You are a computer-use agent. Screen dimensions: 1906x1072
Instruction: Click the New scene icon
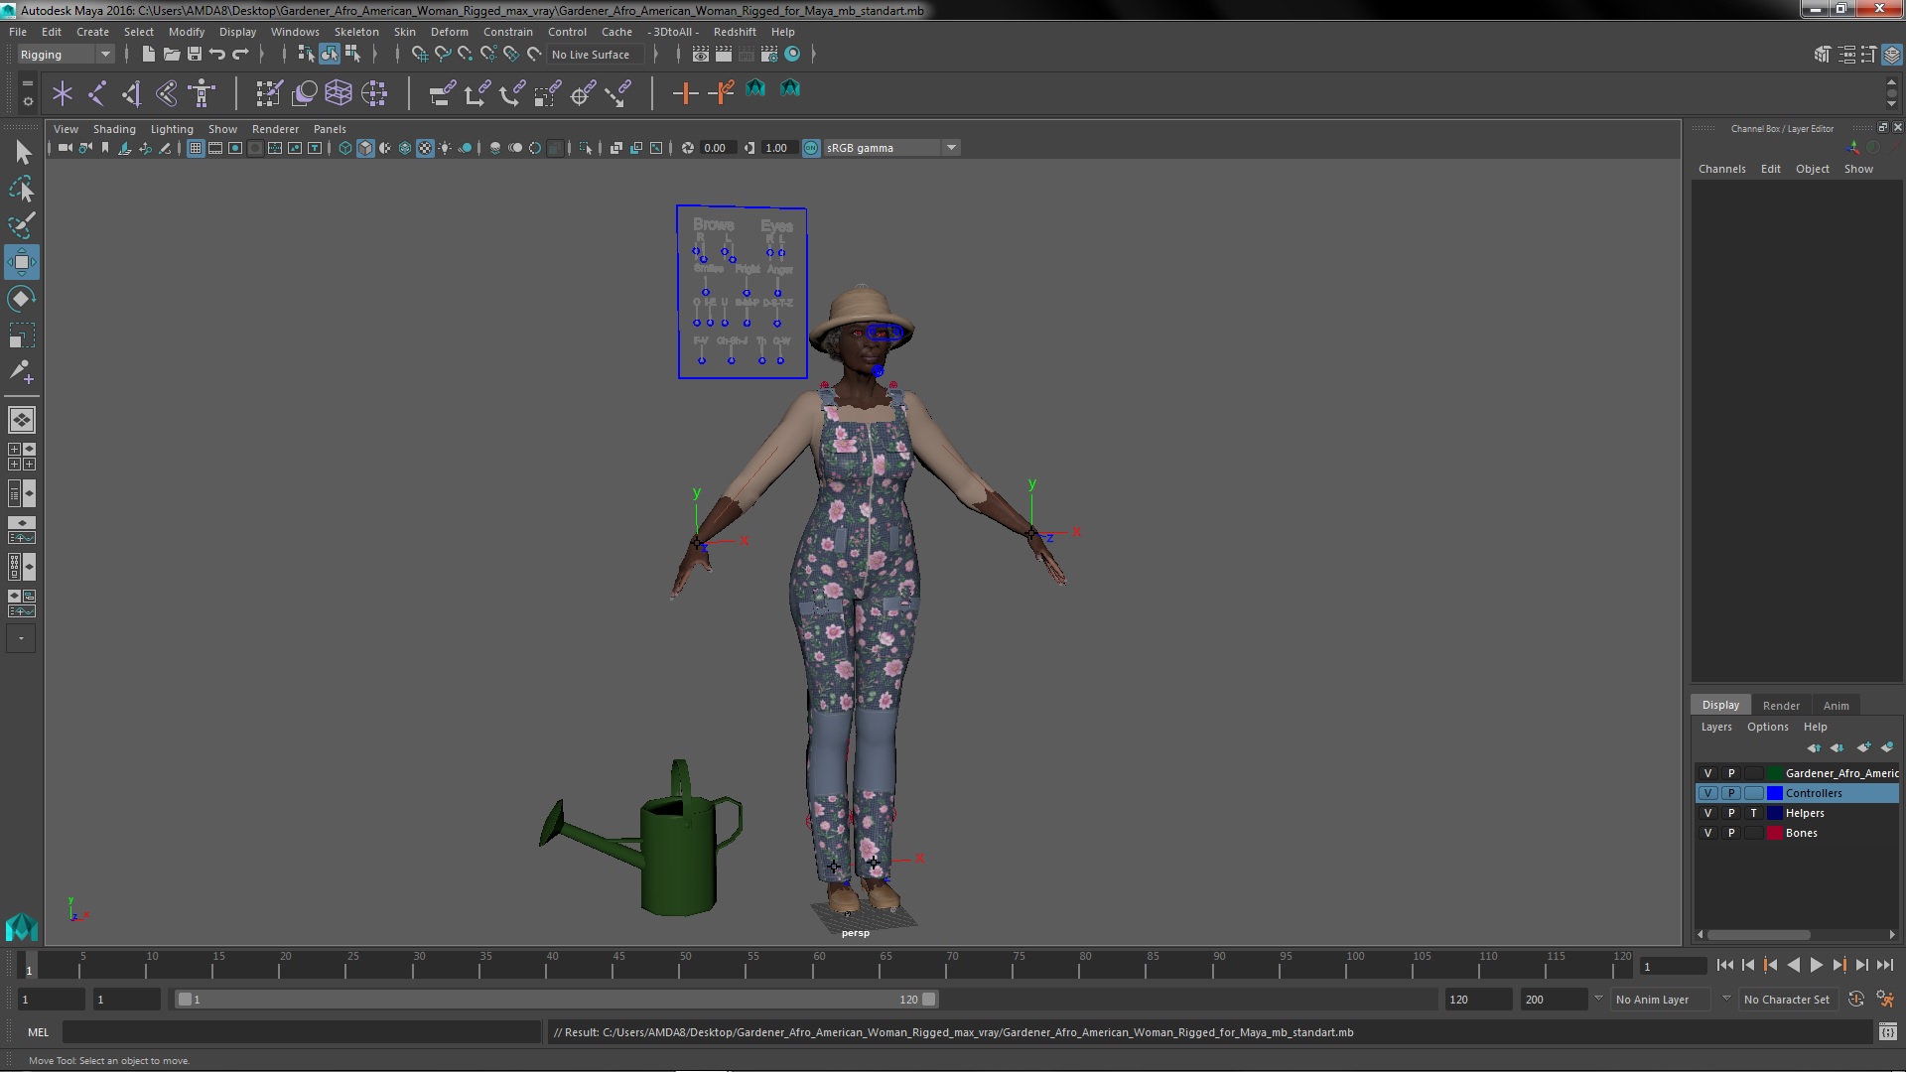[x=148, y=54]
